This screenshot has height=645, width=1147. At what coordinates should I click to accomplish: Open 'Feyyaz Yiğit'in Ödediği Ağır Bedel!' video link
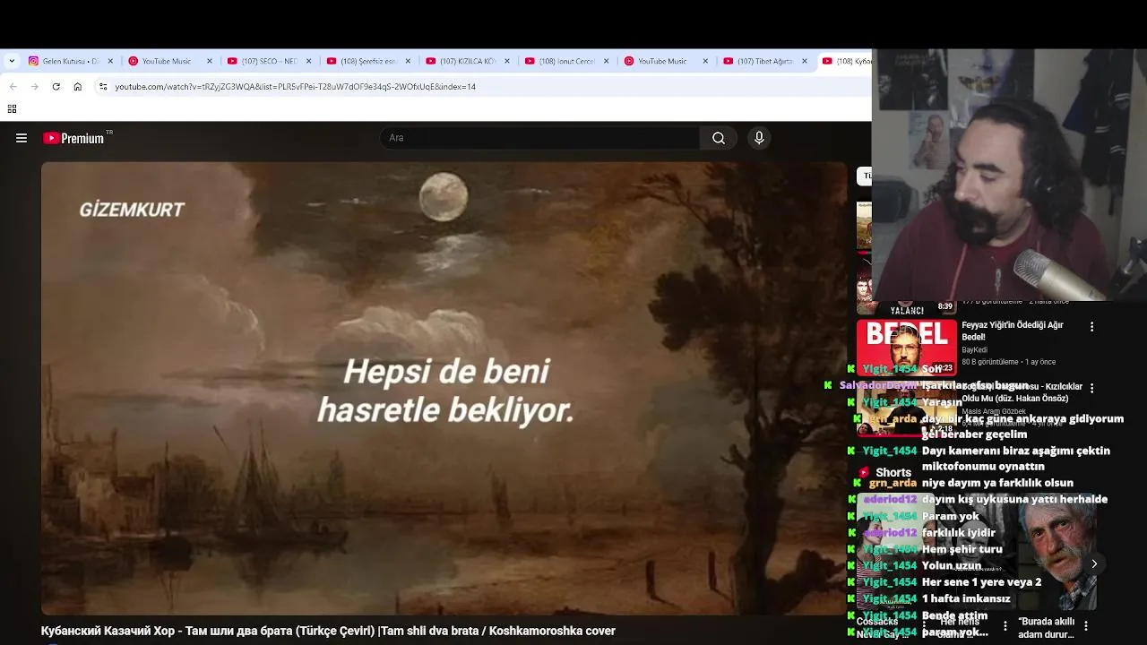point(1012,331)
